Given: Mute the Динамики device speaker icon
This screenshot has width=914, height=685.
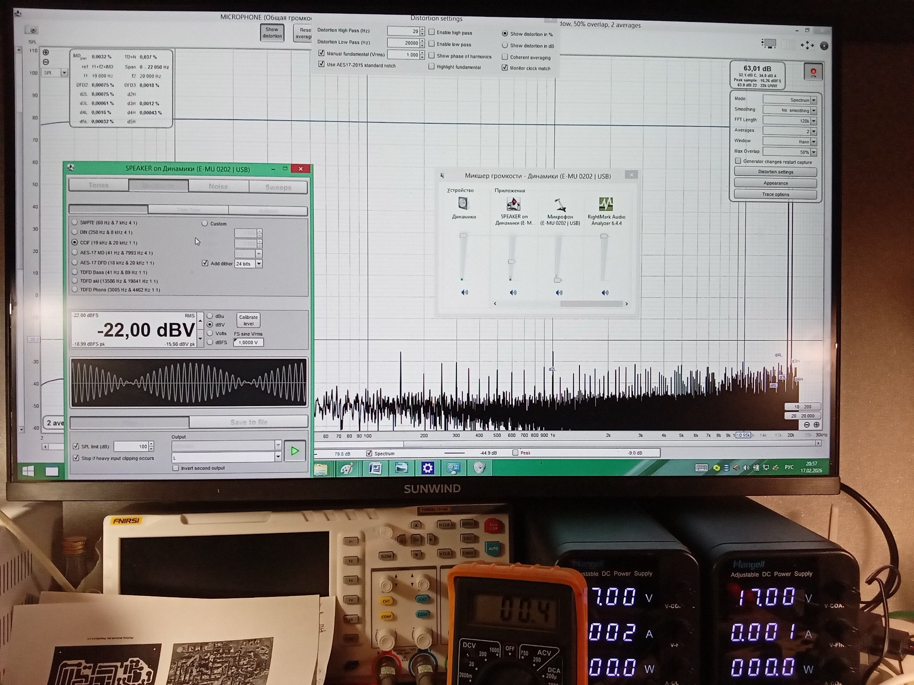Looking at the screenshot, I should tap(464, 292).
